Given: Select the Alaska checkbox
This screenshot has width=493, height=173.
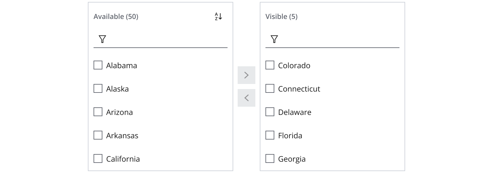Looking at the screenshot, I should point(98,89).
